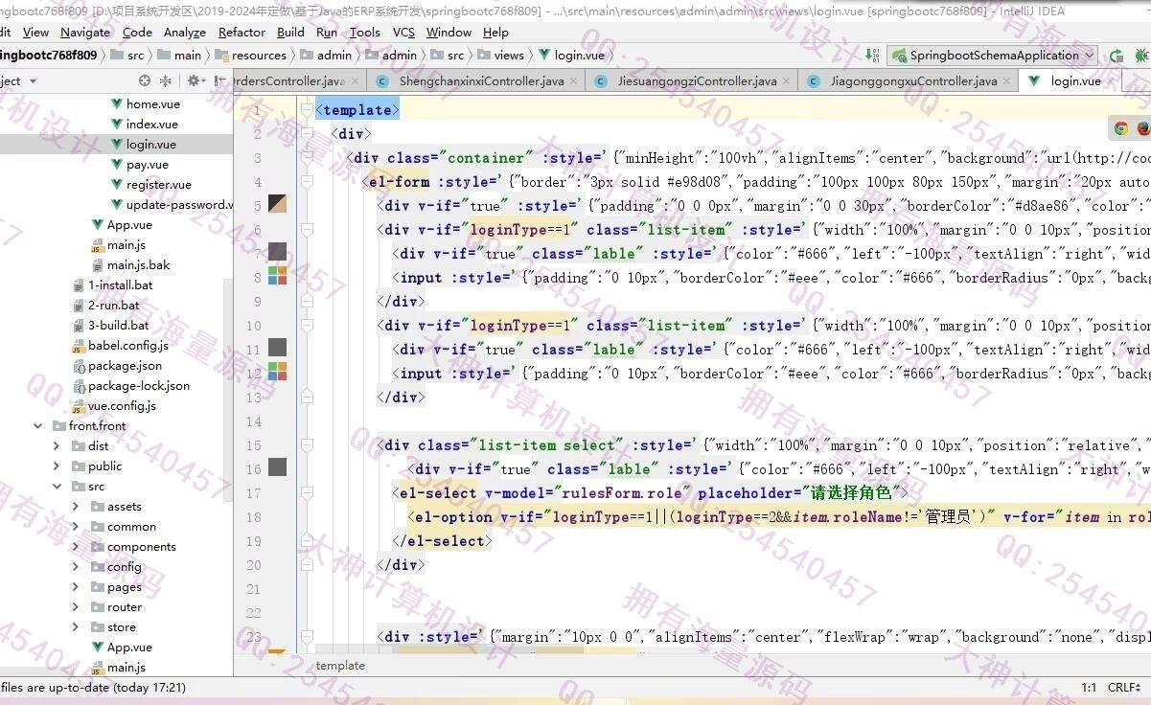Collapse the fold marker on line 15
Screen dimensions: 1151x705
tap(307, 445)
